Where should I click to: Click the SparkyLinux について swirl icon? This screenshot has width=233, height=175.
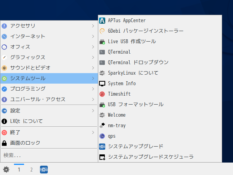click(102, 73)
